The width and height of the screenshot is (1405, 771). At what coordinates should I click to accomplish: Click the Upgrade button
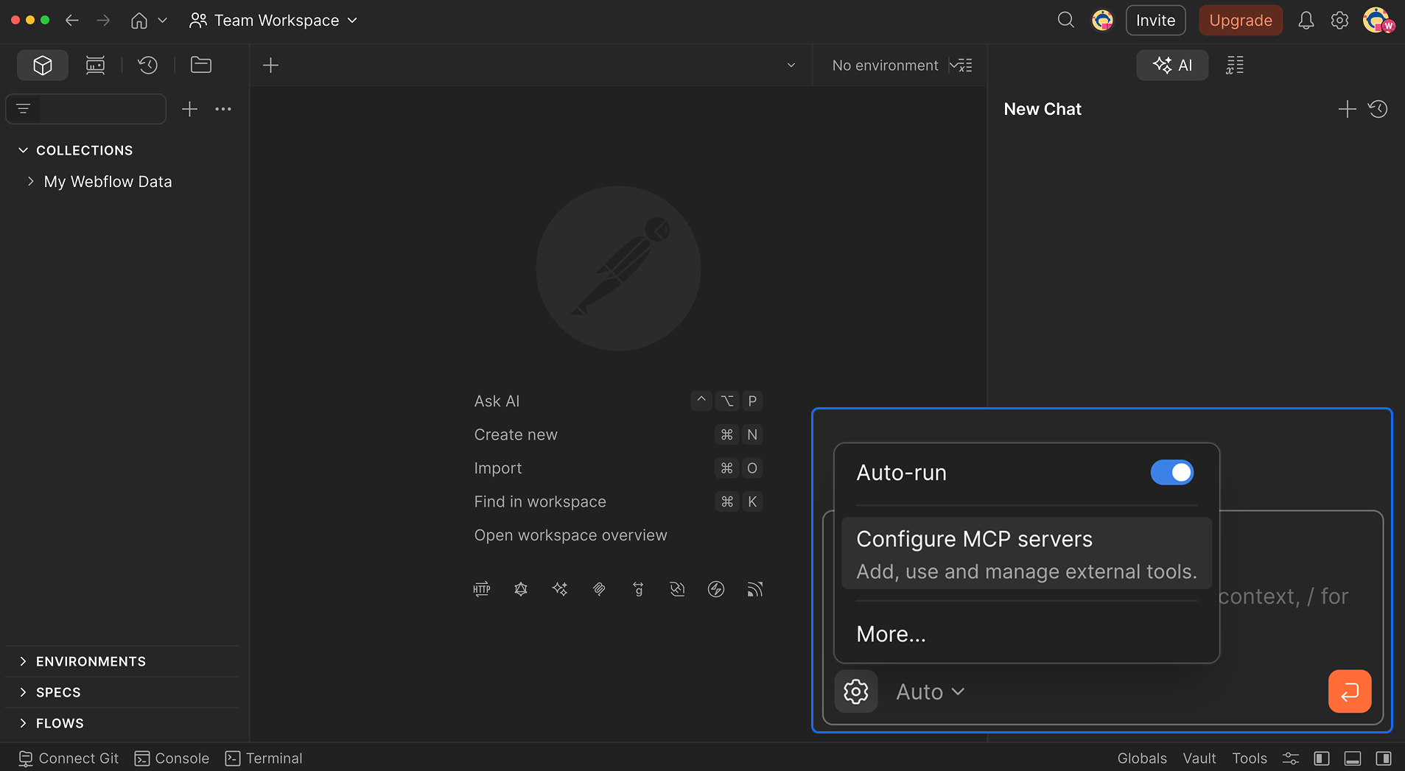[1241, 20]
